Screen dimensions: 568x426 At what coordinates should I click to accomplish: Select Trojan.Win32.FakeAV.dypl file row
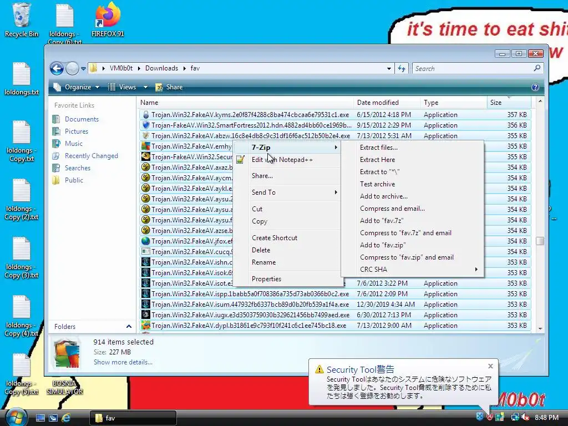point(334,326)
